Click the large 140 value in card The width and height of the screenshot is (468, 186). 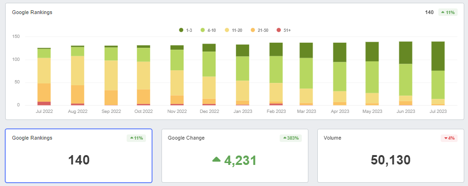point(79,160)
